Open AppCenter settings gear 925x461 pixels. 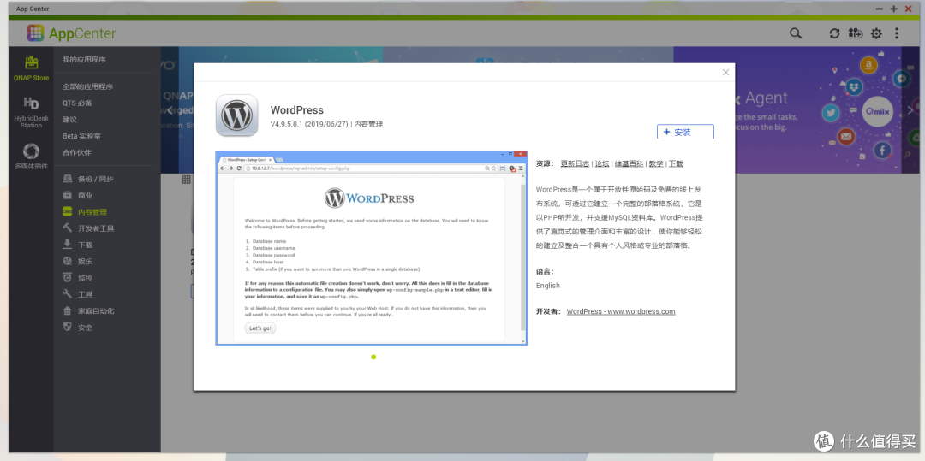coord(876,33)
